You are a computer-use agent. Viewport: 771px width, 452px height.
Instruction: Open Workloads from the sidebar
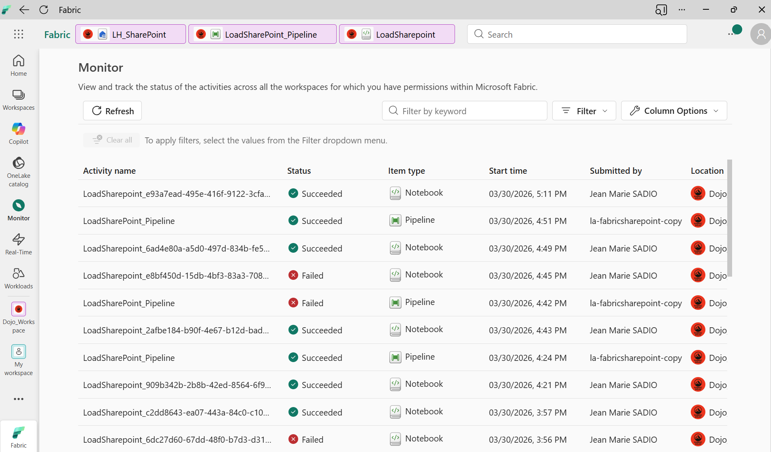click(x=19, y=278)
